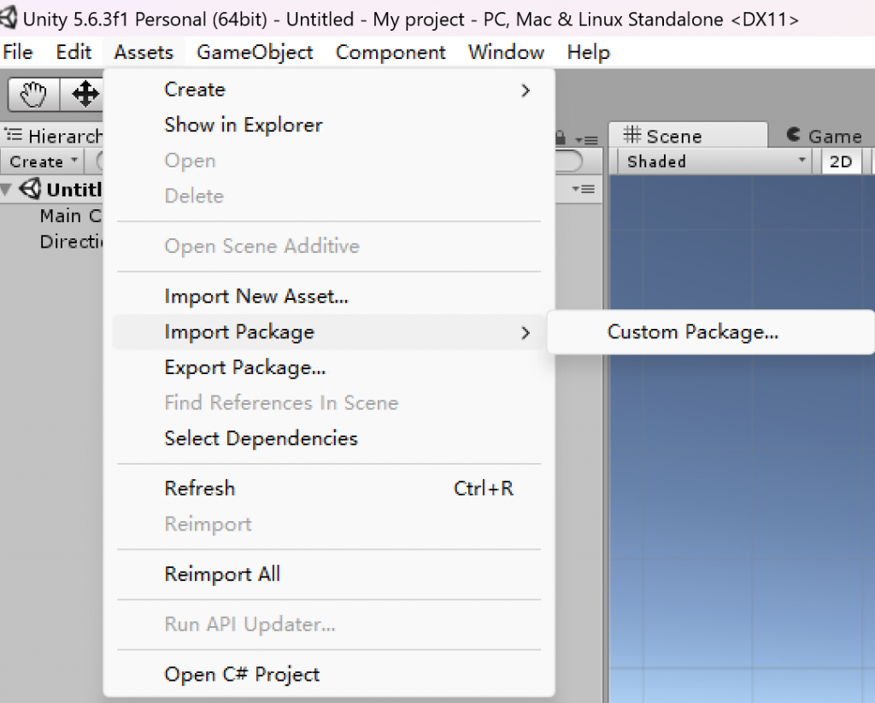Select the Directional Light object in Hierarchy
This screenshot has height=703, width=875.
(x=72, y=242)
